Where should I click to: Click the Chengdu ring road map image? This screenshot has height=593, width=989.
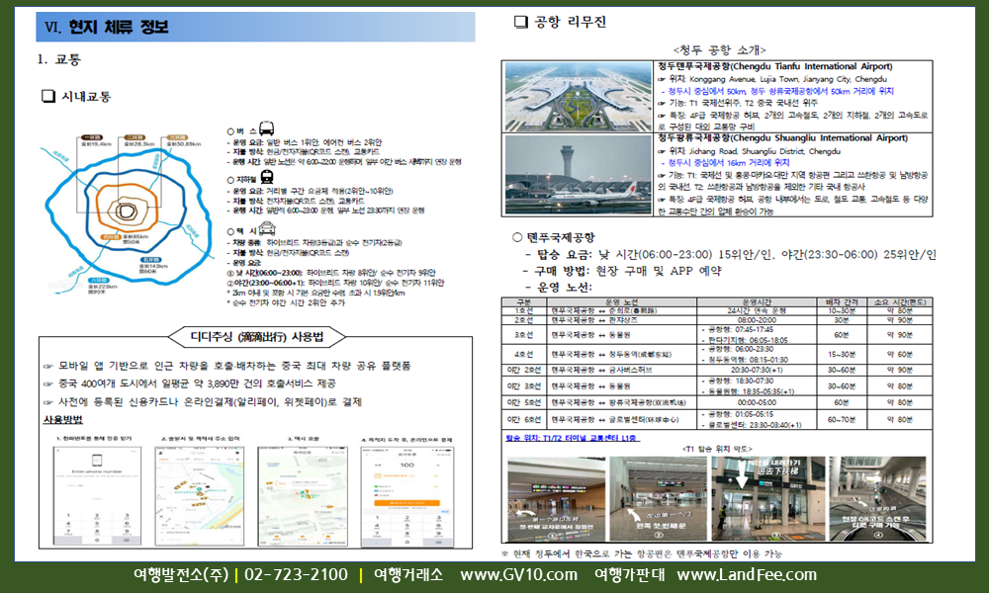pos(128,214)
